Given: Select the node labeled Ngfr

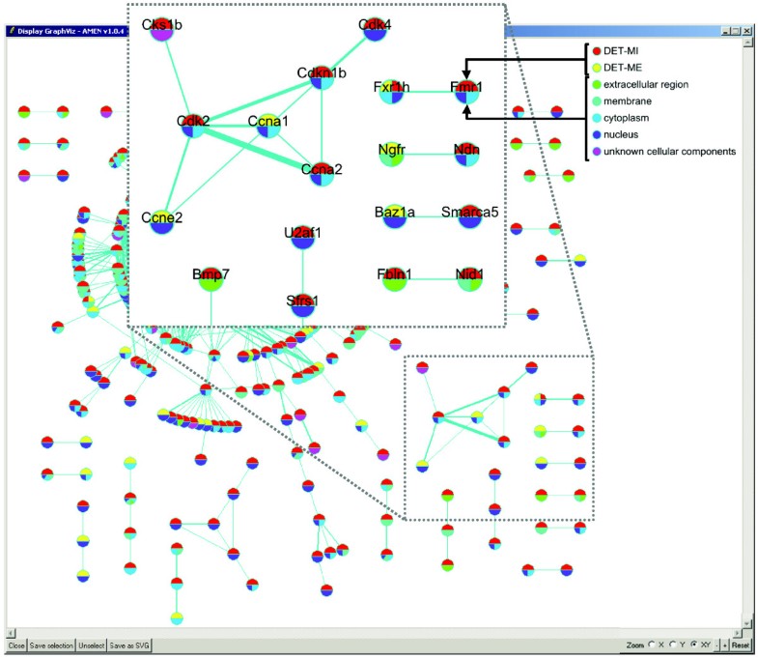Looking at the screenshot, I should pyautogui.click(x=392, y=155).
